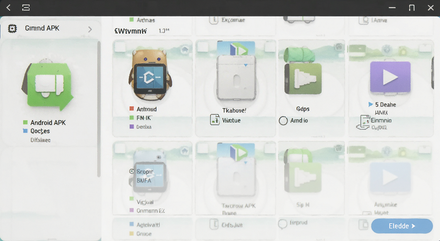Select the green FN-IK legend item

click(141, 118)
